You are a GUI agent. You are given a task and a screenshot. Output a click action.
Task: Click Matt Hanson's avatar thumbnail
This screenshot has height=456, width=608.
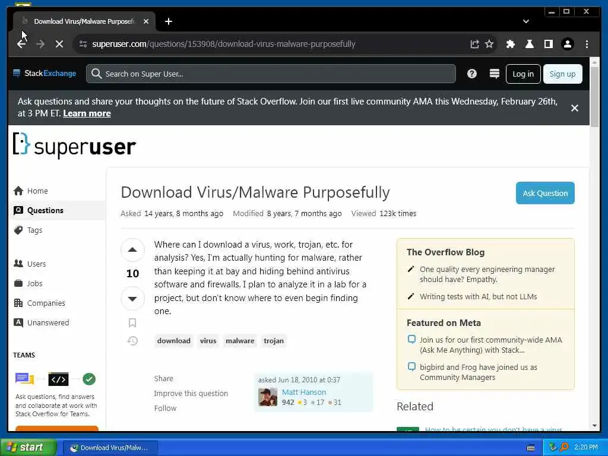click(268, 397)
